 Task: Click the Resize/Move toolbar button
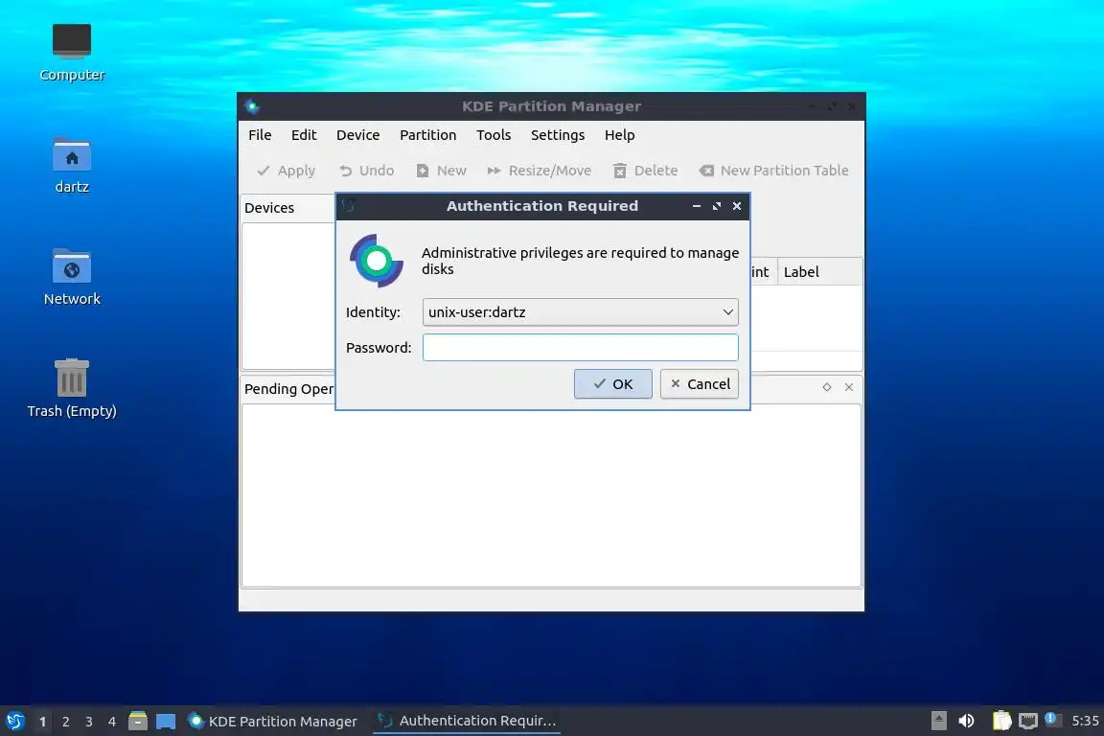tap(540, 171)
